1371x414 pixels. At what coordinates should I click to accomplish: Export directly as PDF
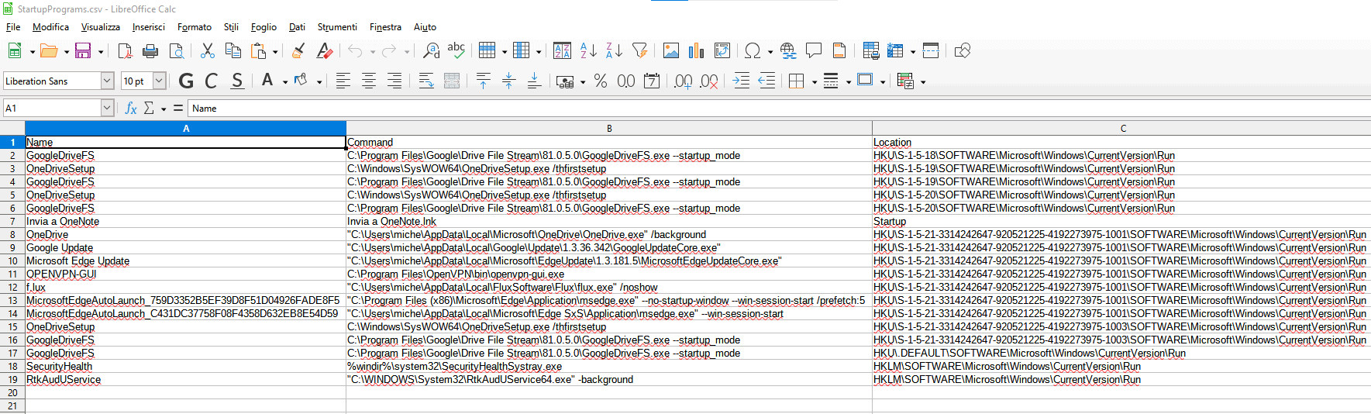pyautogui.click(x=125, y=51)
